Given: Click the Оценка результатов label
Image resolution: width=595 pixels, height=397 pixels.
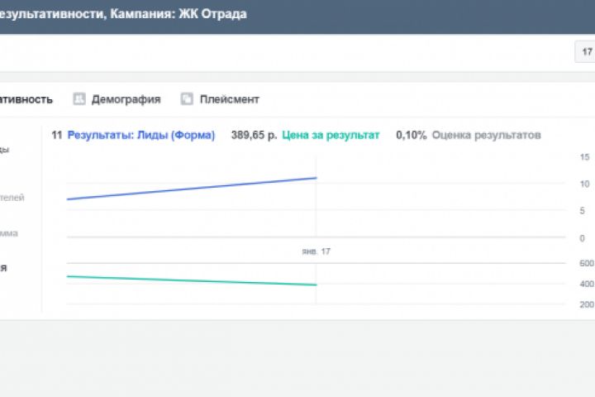Looking at the screenshot, I should [486, 135].
